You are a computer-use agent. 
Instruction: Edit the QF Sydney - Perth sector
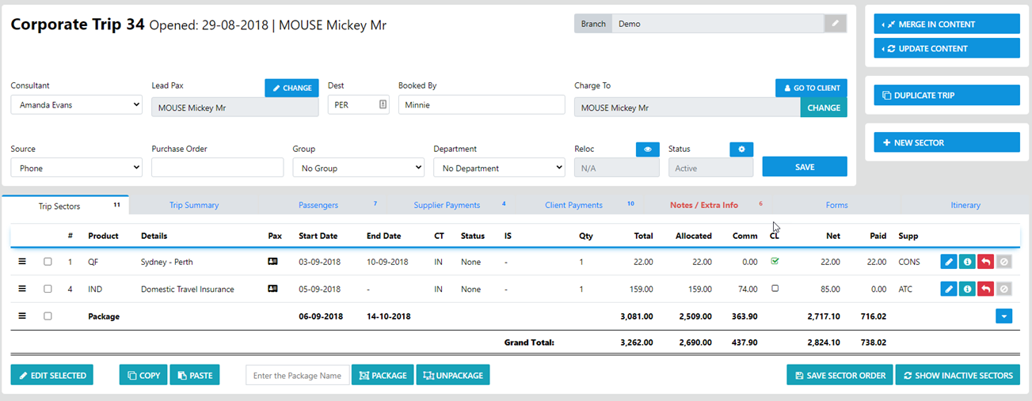coord(948,262)
